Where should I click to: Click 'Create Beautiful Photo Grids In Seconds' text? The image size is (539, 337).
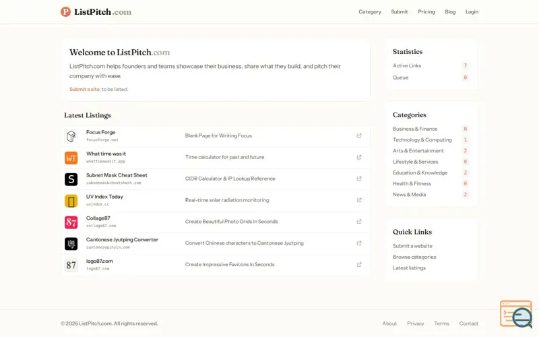click(231, 222)
